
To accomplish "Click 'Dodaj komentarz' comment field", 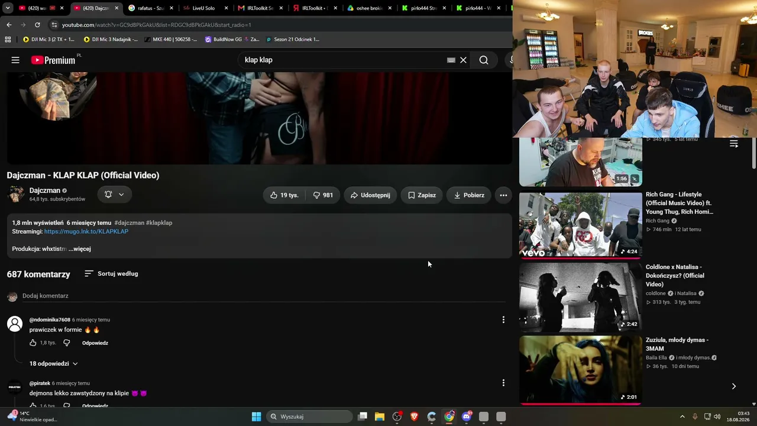I will pos(264,296).
